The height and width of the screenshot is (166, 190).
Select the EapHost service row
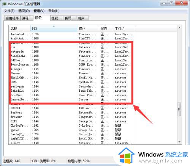71,113
